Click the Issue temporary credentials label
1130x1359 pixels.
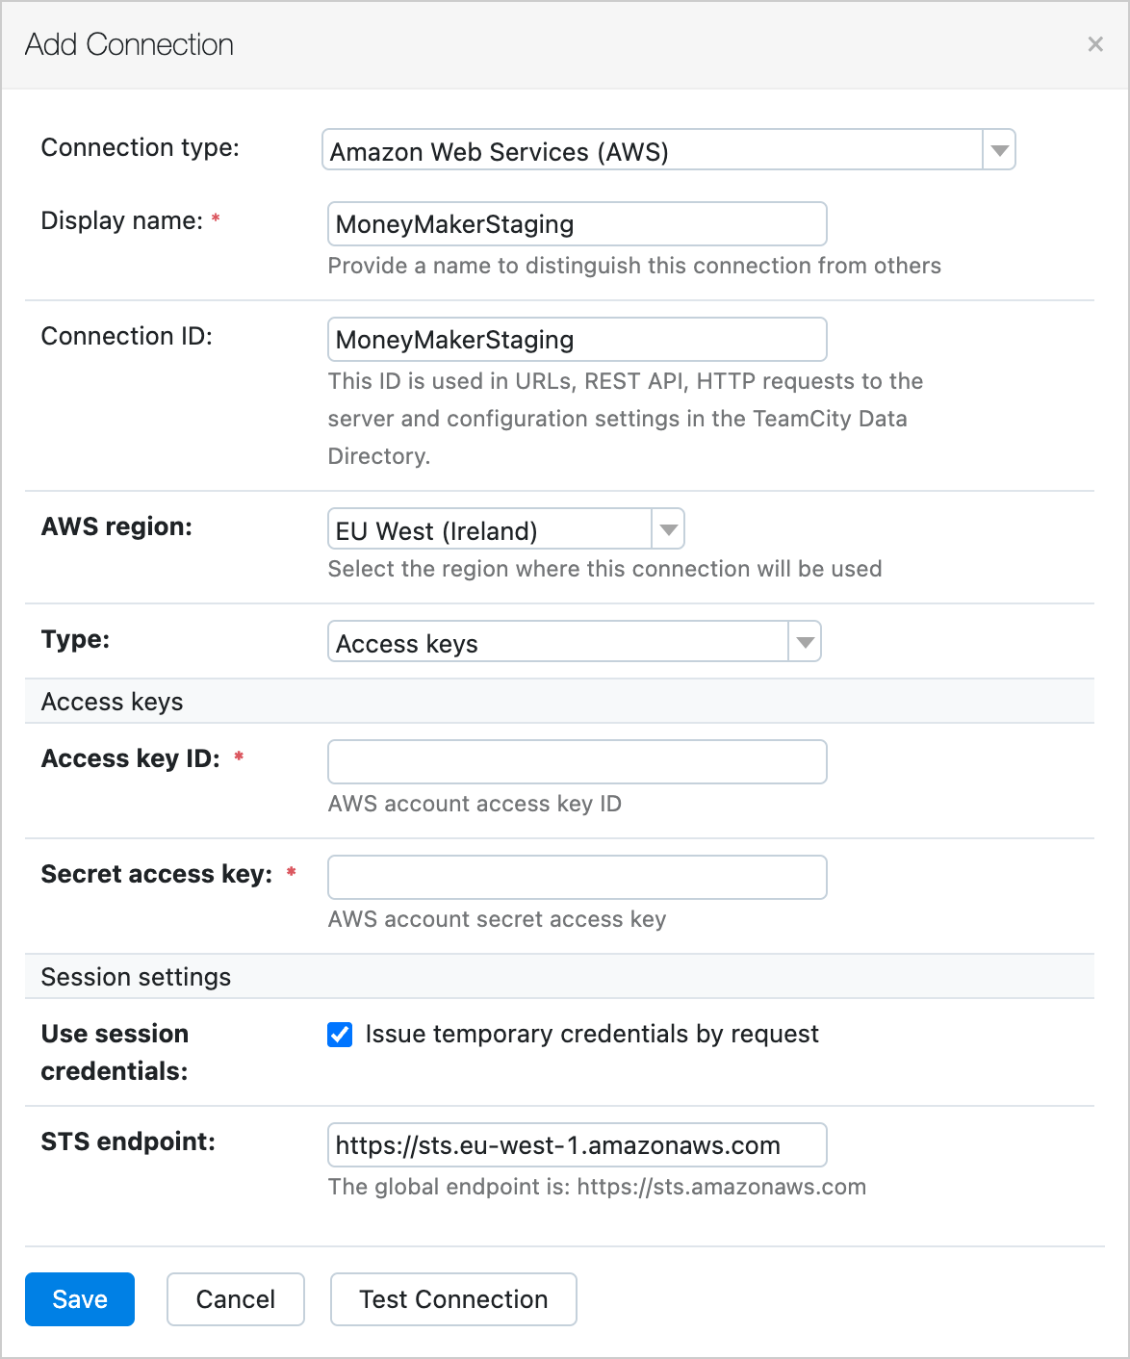click(592, 1034)
